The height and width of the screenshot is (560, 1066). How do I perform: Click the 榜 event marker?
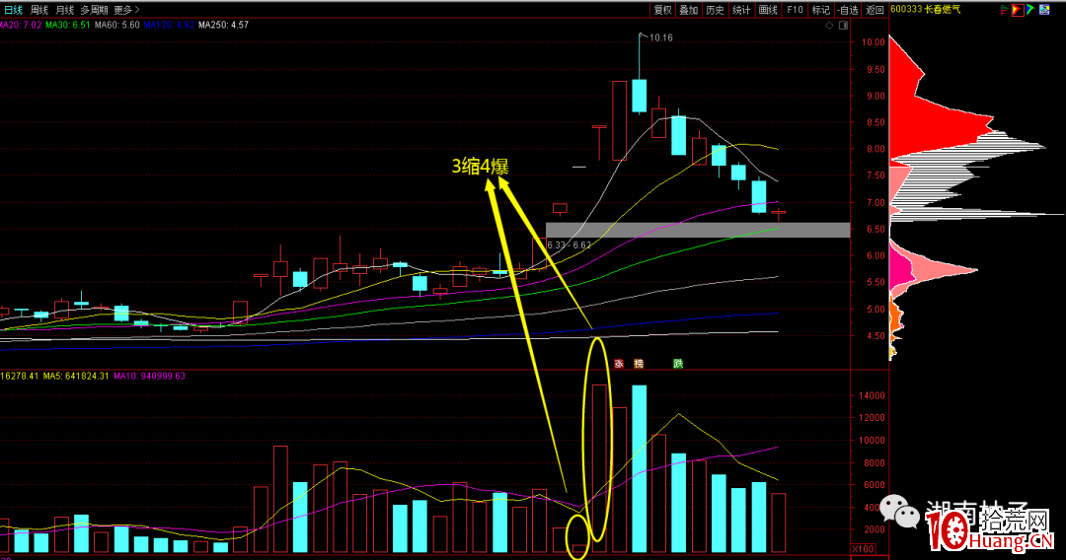click(639, 364)
